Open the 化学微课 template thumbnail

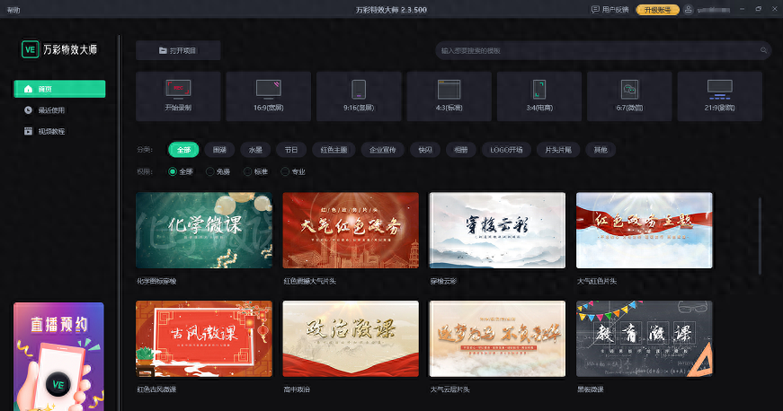click(204, 230)
